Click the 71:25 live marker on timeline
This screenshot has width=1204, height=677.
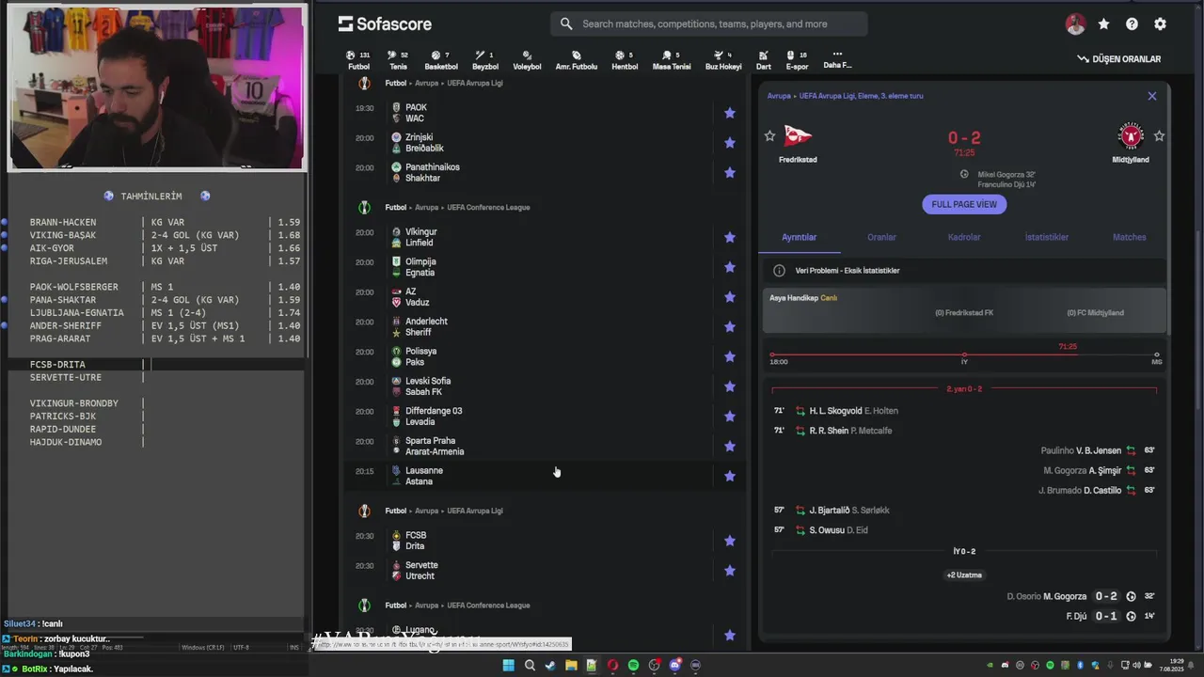click(1068, 346)
